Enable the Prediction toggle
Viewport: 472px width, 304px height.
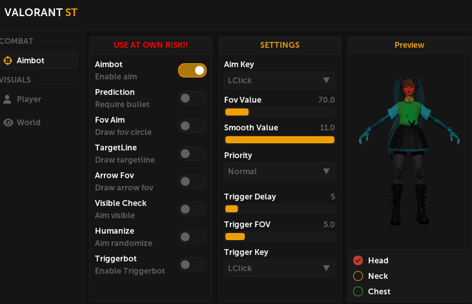coord(192,98)
